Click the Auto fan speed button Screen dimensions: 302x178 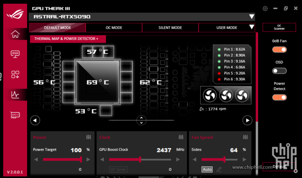click(x=207, y=169)
